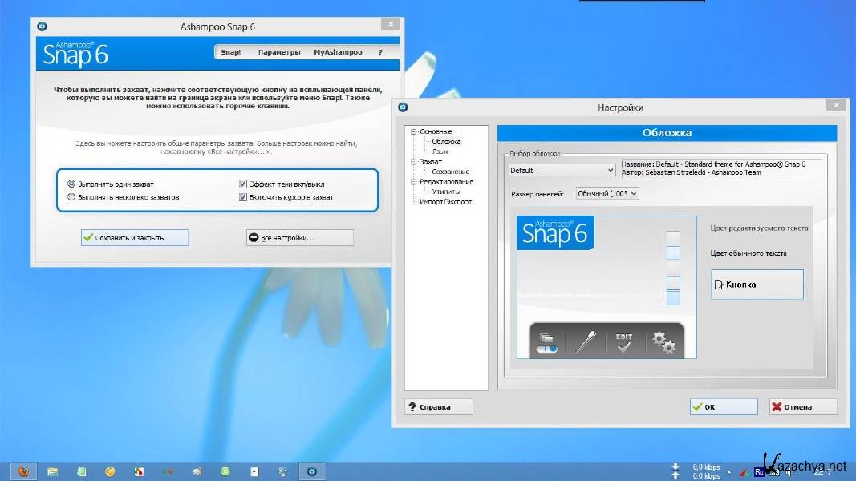Click the double gears settings icon
856x481 pixels.
click(663, 343)
